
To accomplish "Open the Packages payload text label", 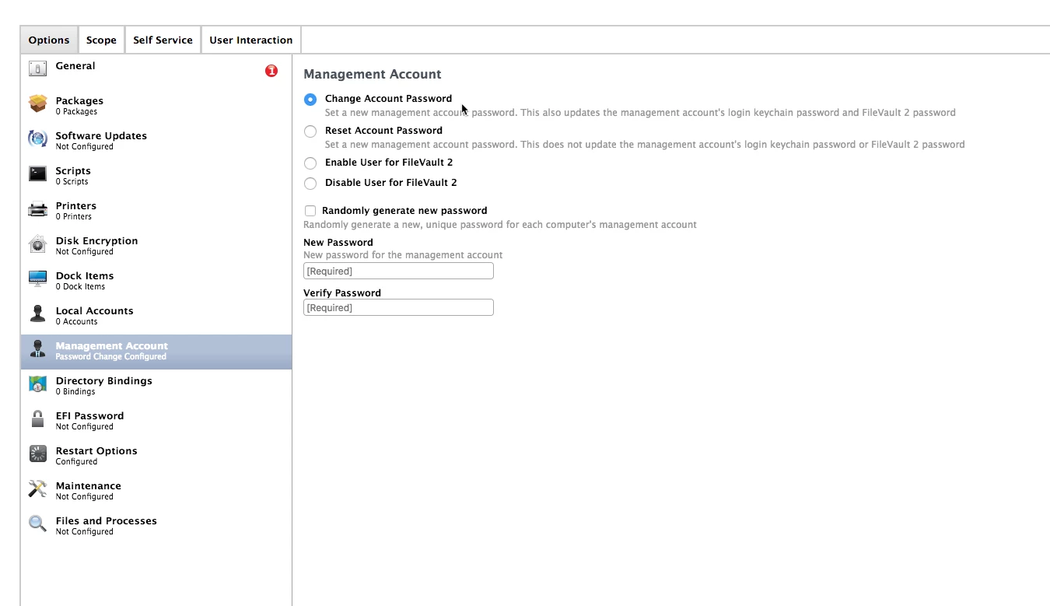I will (79, 100).
